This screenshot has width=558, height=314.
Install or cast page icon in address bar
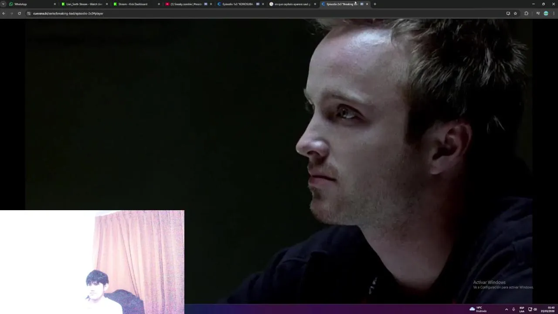(x=508, y=14)
